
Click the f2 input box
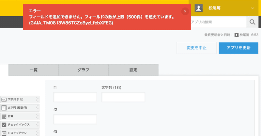75,119
